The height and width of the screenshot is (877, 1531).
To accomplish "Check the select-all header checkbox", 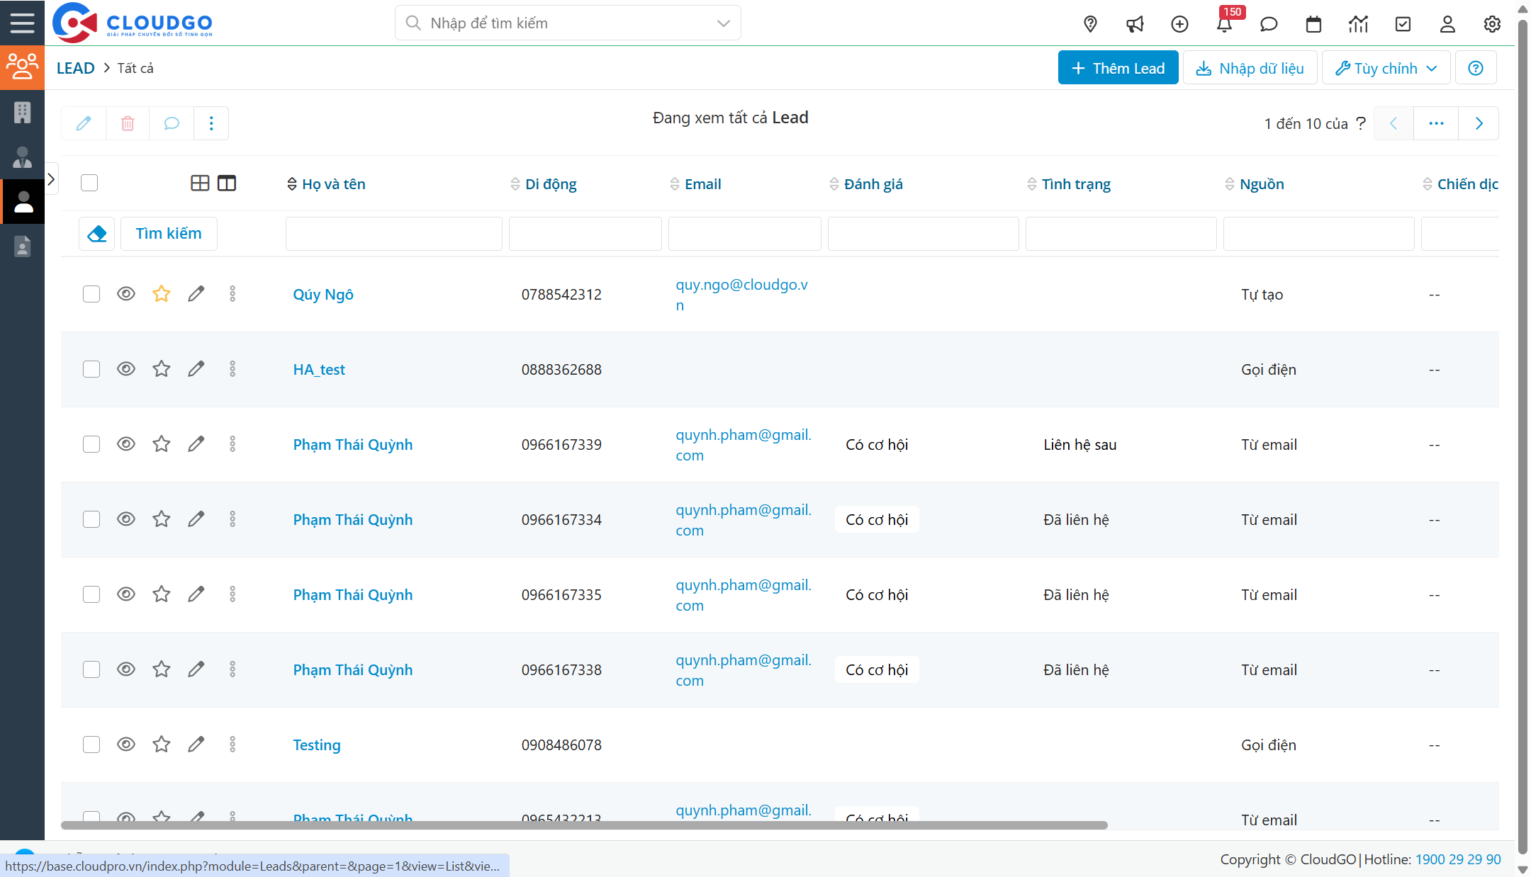I will pos(89,183).
